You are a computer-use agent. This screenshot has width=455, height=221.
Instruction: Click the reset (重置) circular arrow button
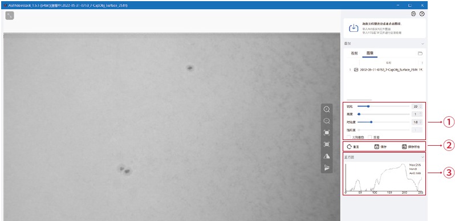coord(353,147)
